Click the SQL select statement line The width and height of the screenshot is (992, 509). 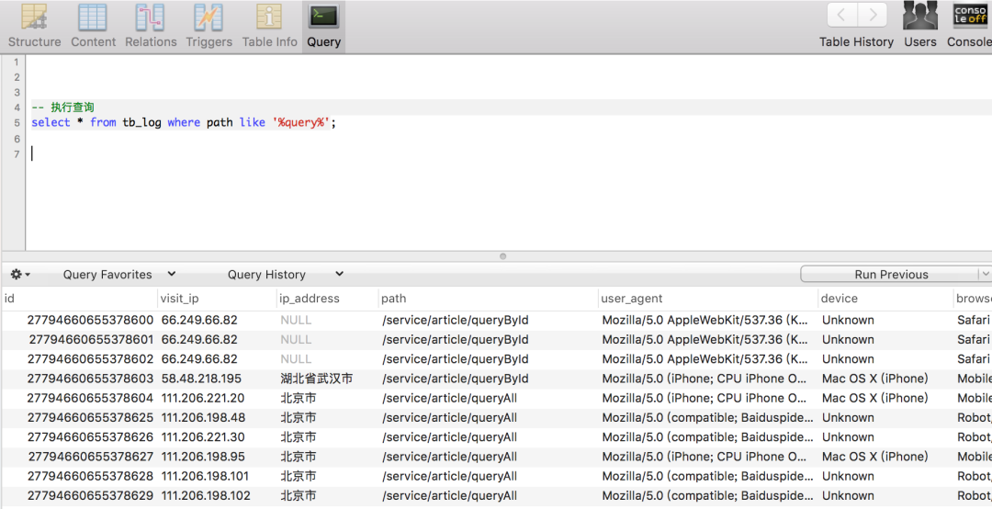(x=184, y=122)
